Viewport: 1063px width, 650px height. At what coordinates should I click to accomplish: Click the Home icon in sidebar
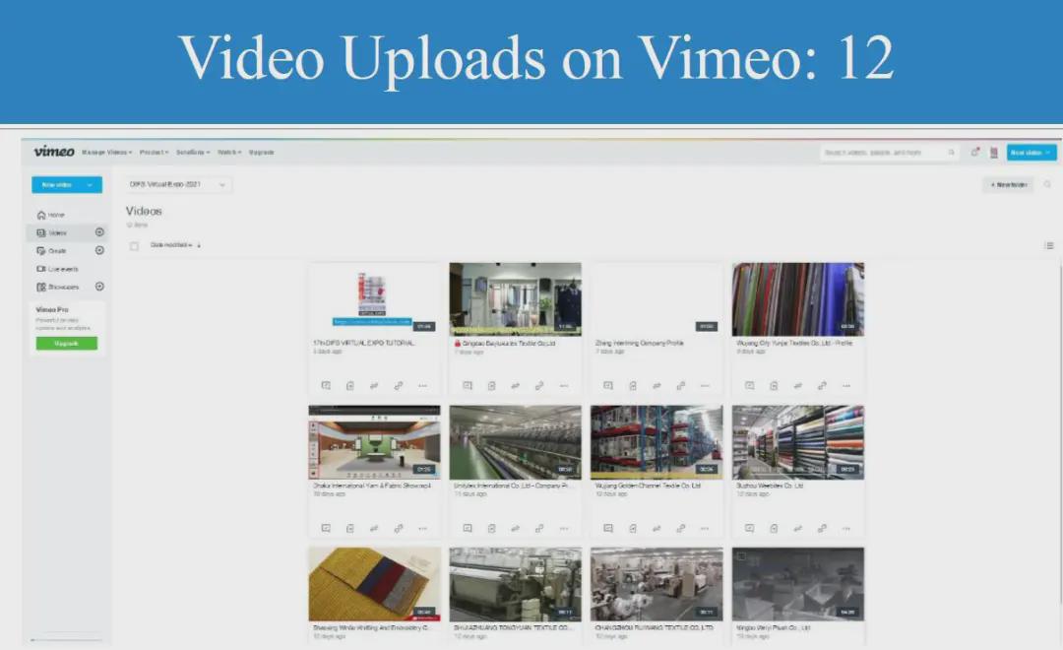point(40,215)
